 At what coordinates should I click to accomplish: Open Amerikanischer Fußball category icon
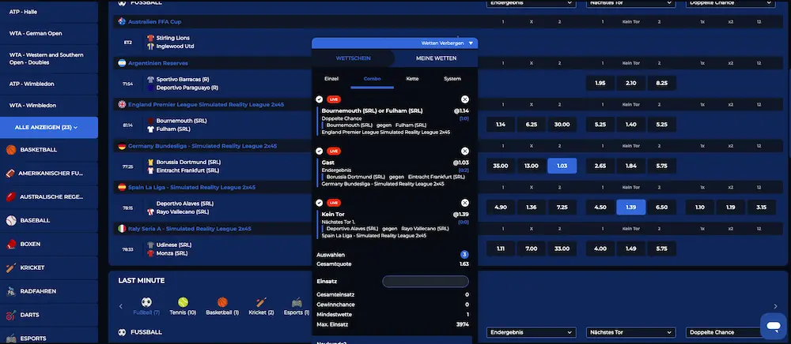(x=10, y=174)
